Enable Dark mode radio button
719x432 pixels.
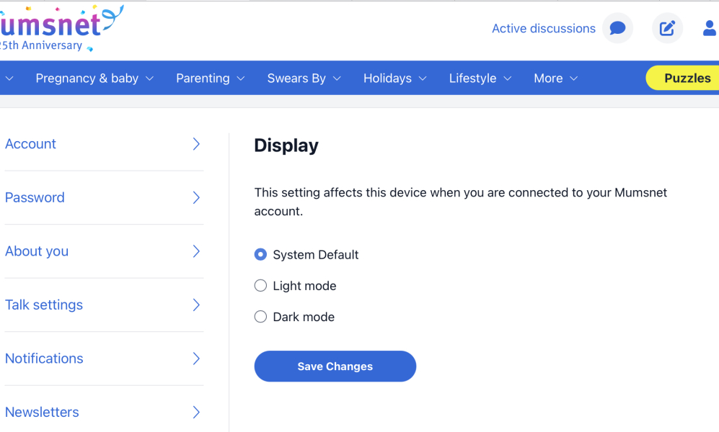(260, 317)
